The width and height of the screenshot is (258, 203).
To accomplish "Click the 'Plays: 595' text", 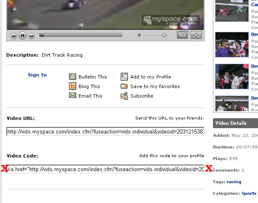I will [x=225, y=159].
